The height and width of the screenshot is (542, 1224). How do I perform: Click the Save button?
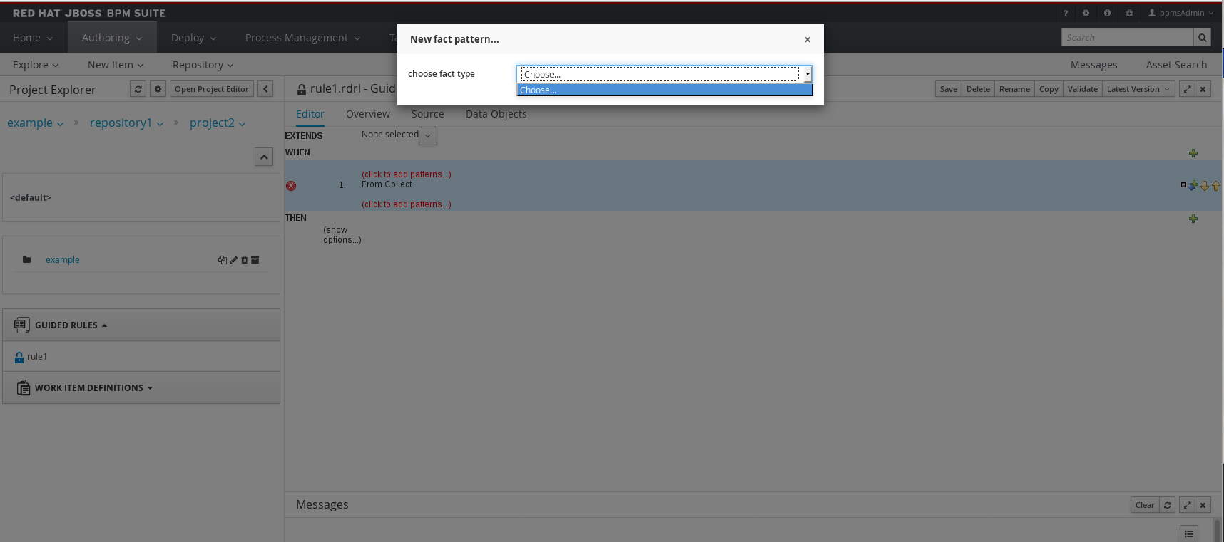pos(949,89)
